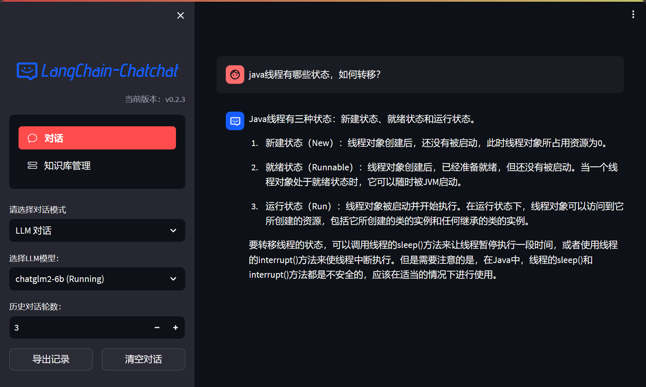Click the 清空对话 button
Viewport: 646px width, 387px height.
pyautogui.click(x=144, y=359)
